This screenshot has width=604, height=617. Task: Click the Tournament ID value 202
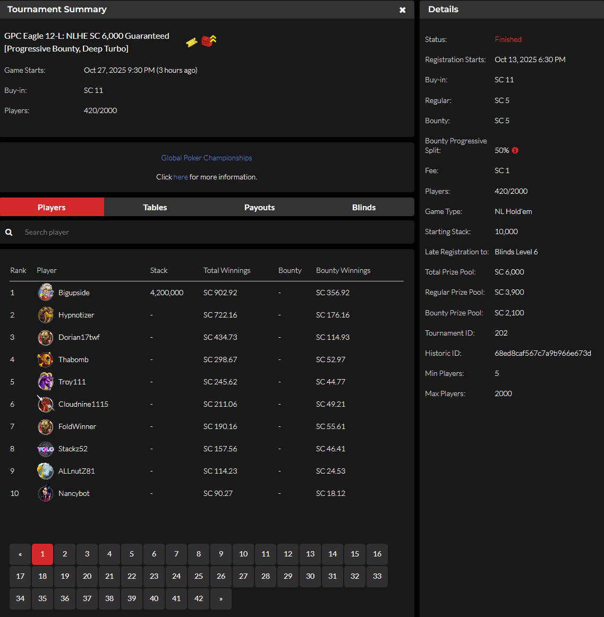pyautogui.click(x=501, y=333)
